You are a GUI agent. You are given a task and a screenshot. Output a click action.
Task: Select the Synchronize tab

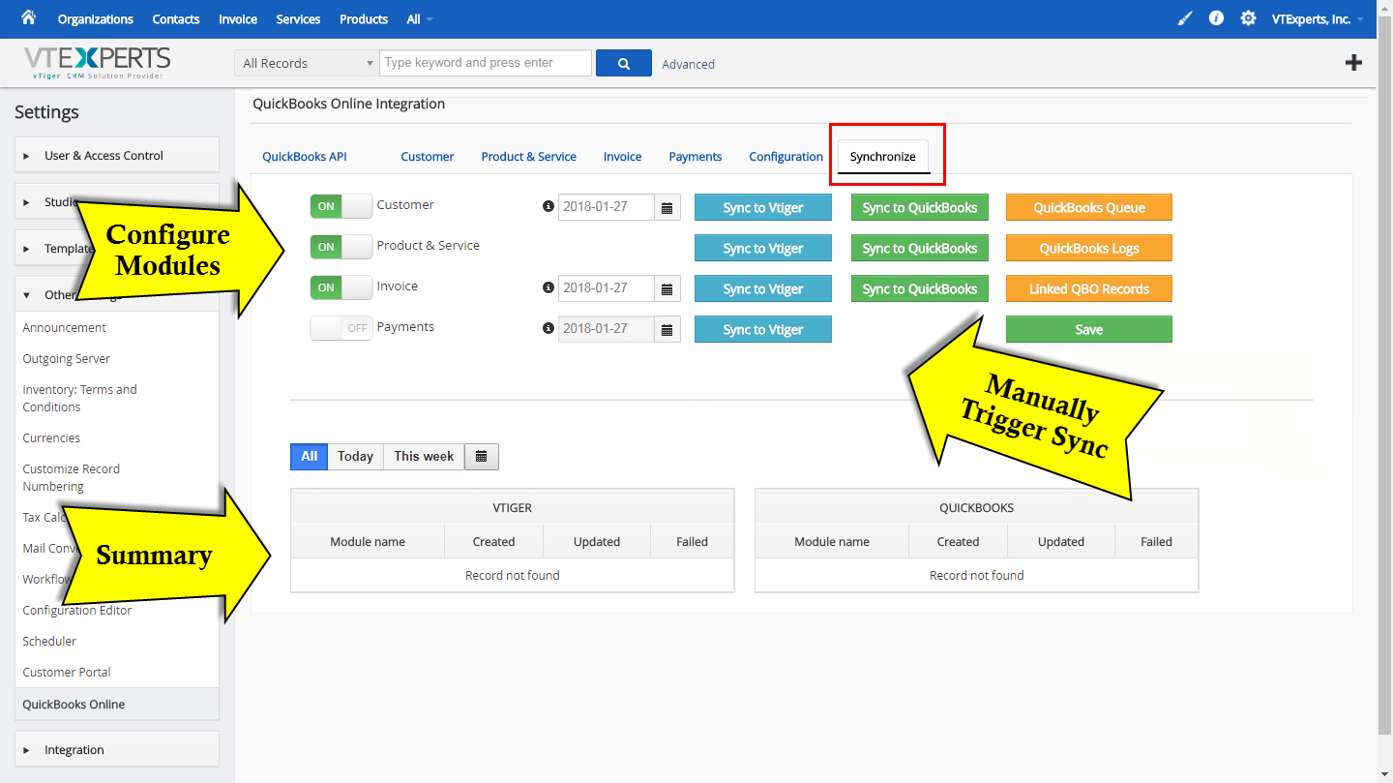(x=883, y=157)
